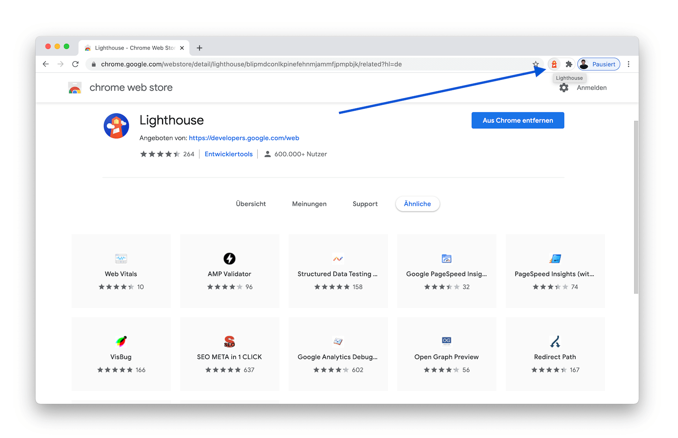Click the 600.000+ Nutzer text

pyautogui.click(x=301, y=154)
